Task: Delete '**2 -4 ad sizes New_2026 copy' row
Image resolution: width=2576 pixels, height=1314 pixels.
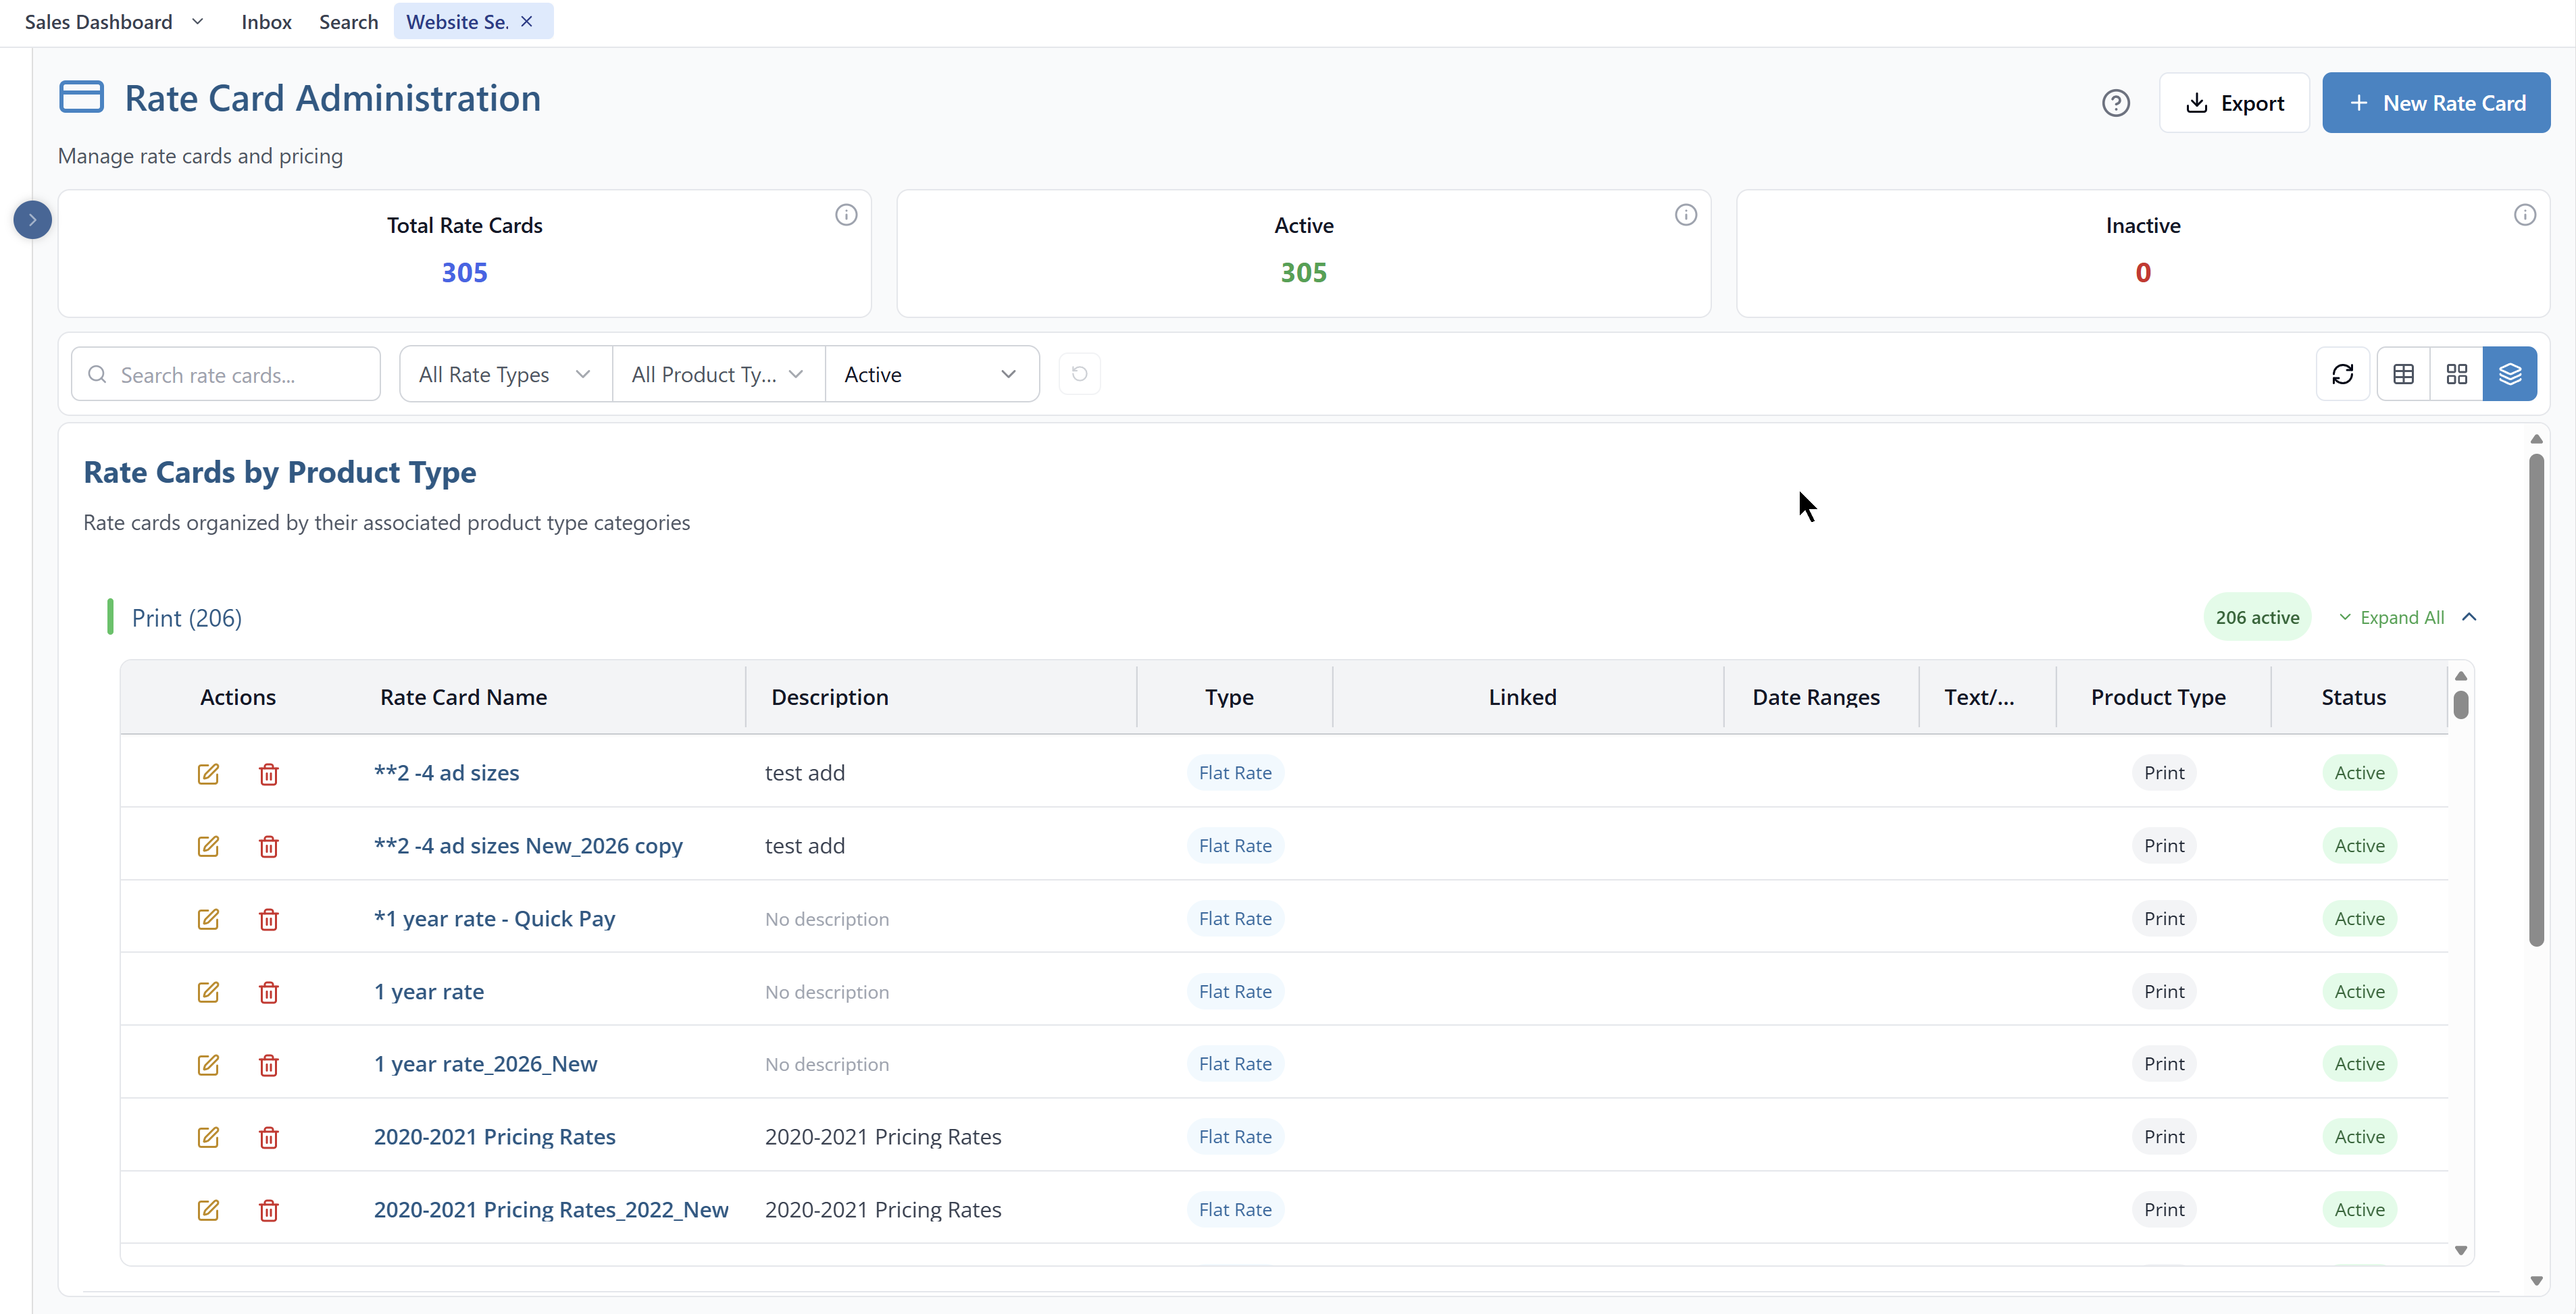Action: click(x=268, y=846)
